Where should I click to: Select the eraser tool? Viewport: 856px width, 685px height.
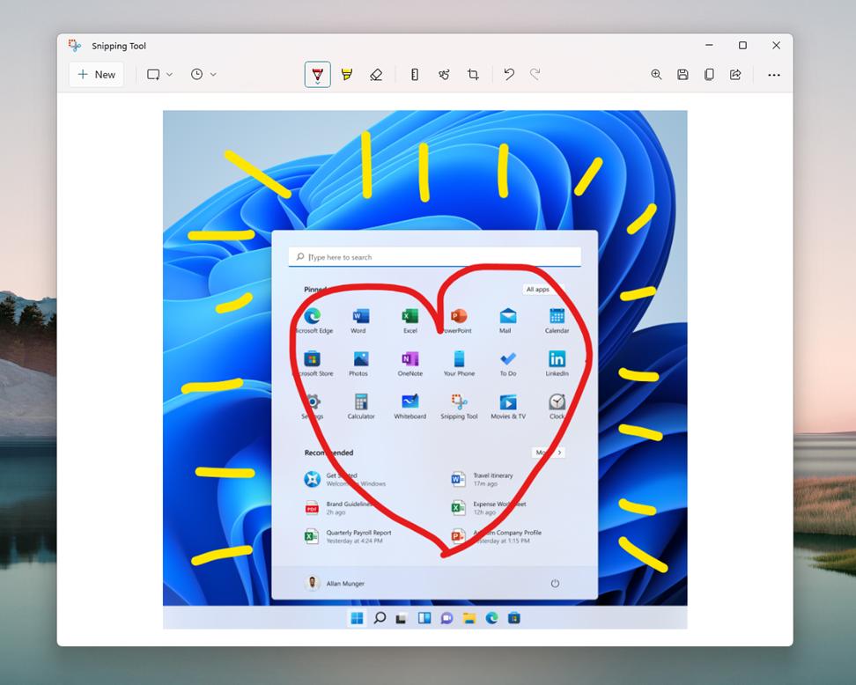(x=376, y=74)
